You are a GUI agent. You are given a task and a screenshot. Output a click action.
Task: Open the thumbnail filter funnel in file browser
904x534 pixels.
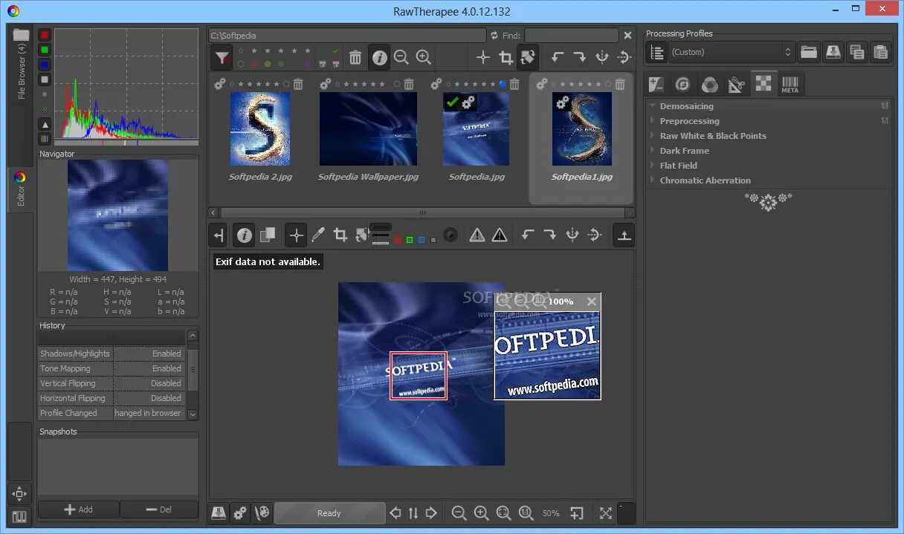[222, 57]
